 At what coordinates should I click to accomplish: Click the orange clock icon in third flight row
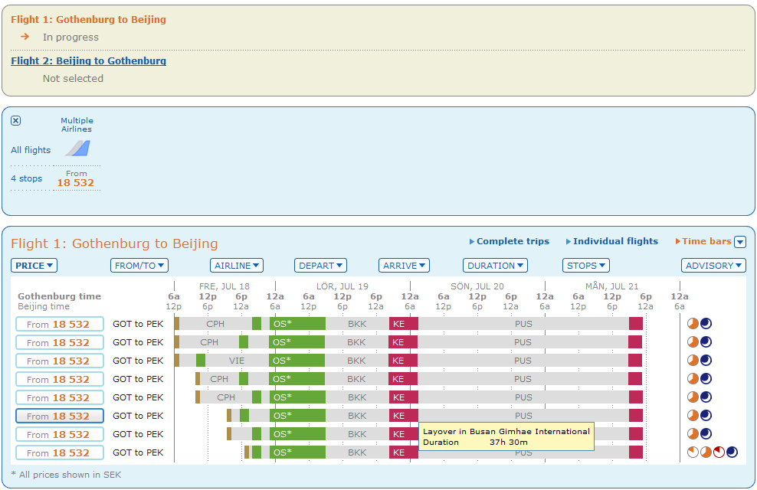click(693, 361)
